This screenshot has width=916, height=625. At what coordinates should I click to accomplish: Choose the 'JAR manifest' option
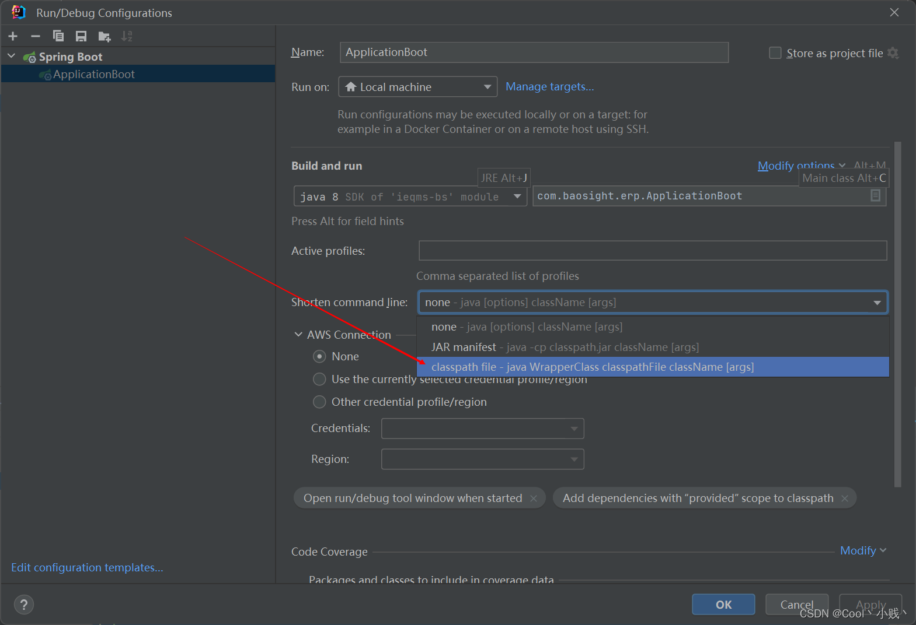pos(653,347)
